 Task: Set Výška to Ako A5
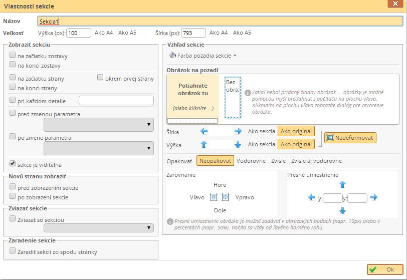tap(127, 33)
